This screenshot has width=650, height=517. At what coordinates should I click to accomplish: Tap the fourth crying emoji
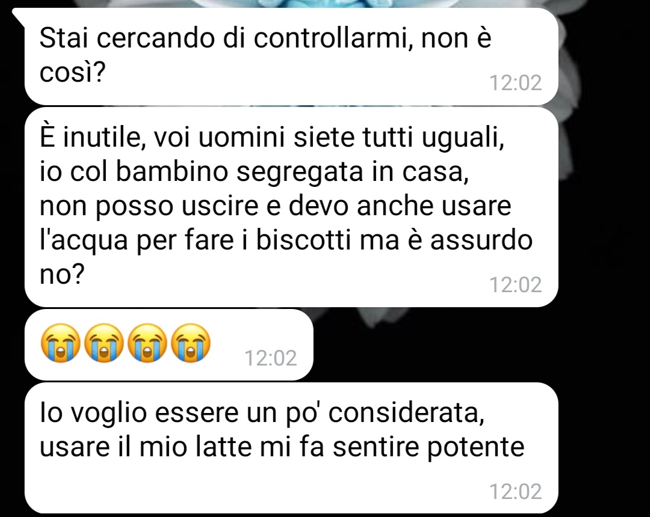191,343
